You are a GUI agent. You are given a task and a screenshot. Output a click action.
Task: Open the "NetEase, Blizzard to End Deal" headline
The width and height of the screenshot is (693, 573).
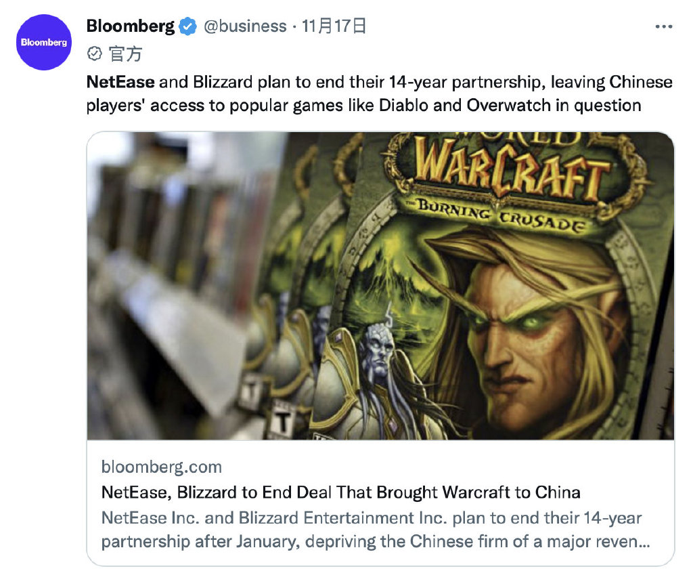click(341, 492)
